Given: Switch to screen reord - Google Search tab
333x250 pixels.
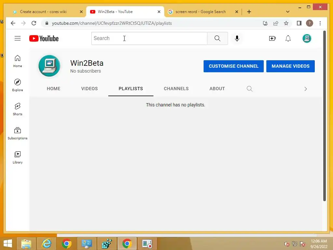Looking at the screenshot, I should point(200,12).
